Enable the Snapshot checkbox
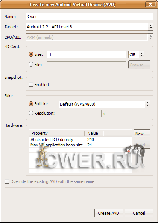This screenshot has height=223, width=158. pyautogui.click(x=31, y=85)
